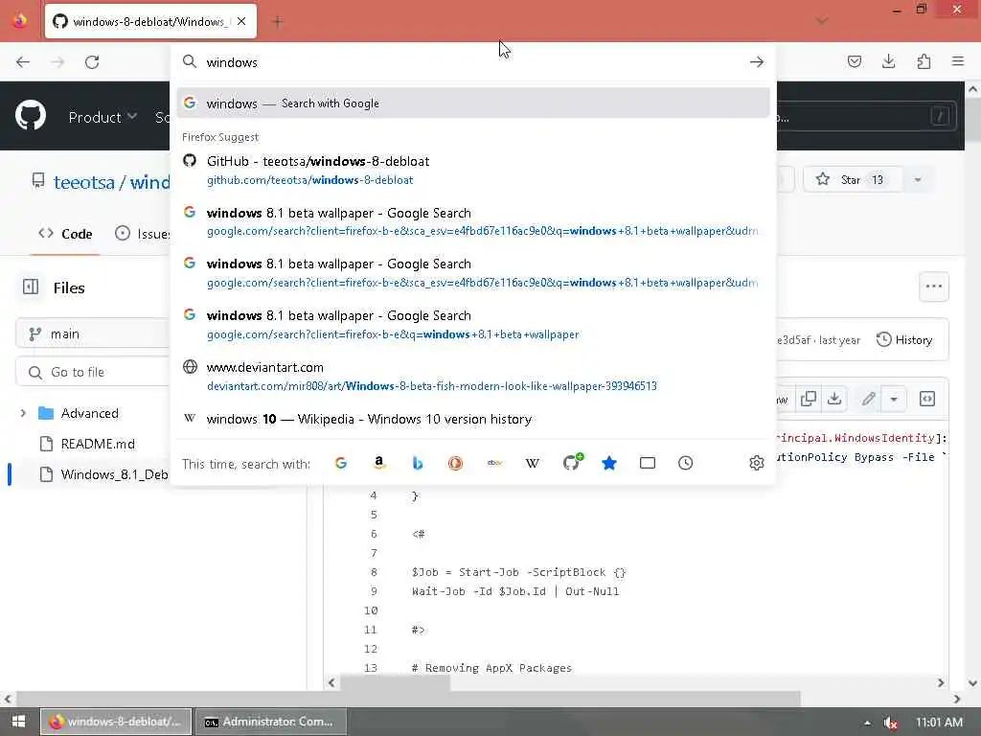
Task: Open the Windows Start button
Action: pyautogui.click(x=19, y=722)
